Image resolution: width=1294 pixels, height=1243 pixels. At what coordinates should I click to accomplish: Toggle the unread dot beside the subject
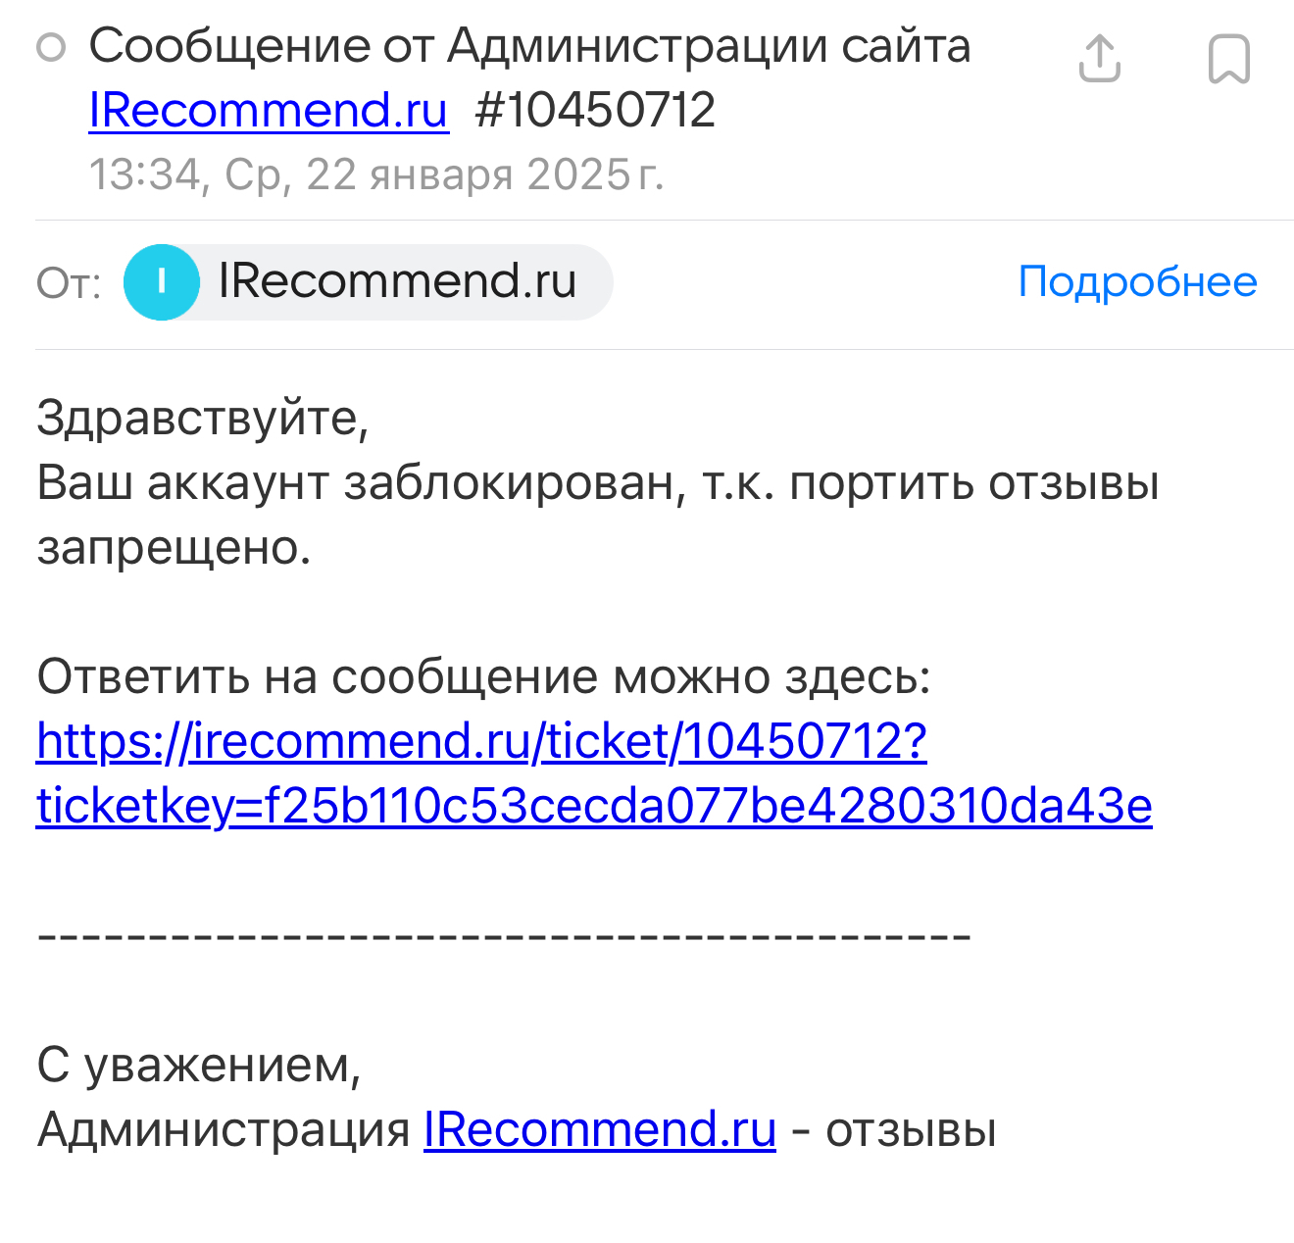(51, 47)
